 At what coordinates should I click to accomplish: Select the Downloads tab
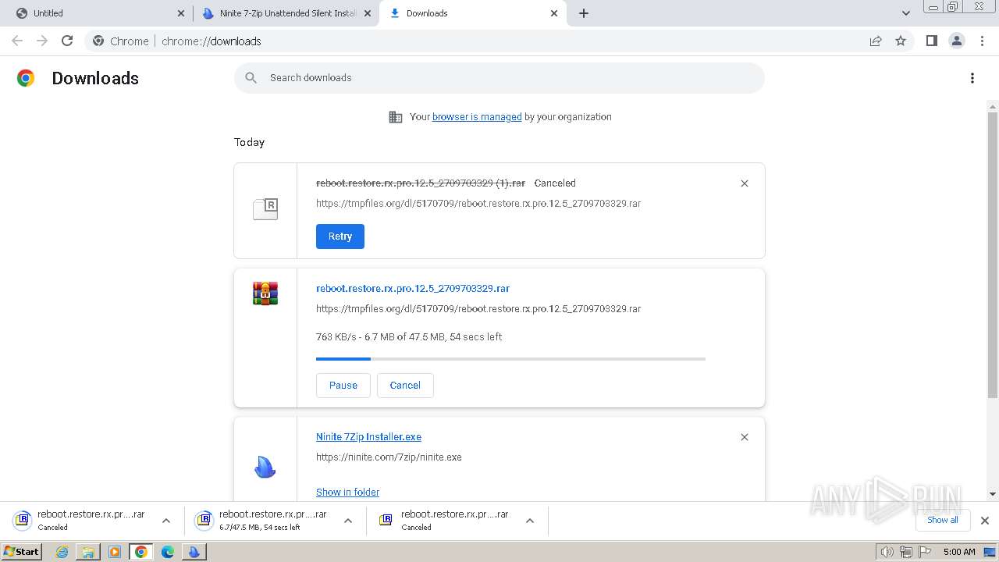472,13
